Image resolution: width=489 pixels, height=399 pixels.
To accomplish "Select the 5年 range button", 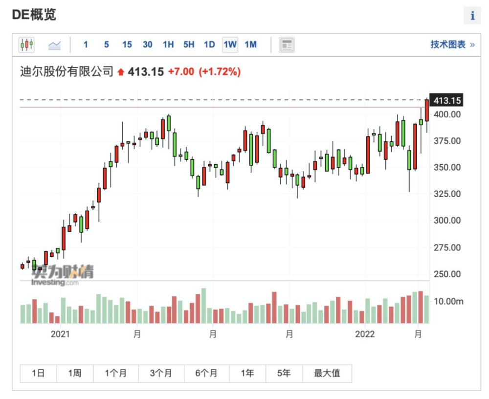I will point(284,374).
